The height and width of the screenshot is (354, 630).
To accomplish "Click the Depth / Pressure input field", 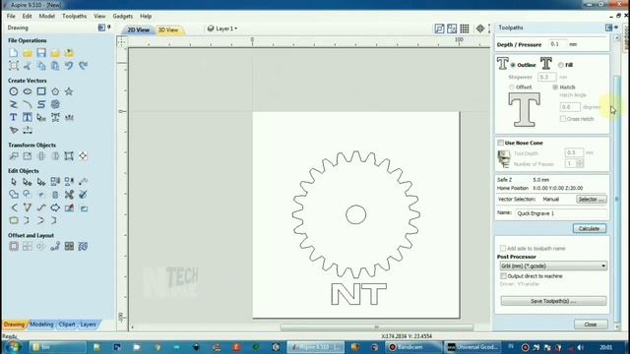I will click(558, 44).
